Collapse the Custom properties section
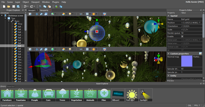The height and width of the screenshot is (107, 205). pyautogui.click(x=168, y=54)
